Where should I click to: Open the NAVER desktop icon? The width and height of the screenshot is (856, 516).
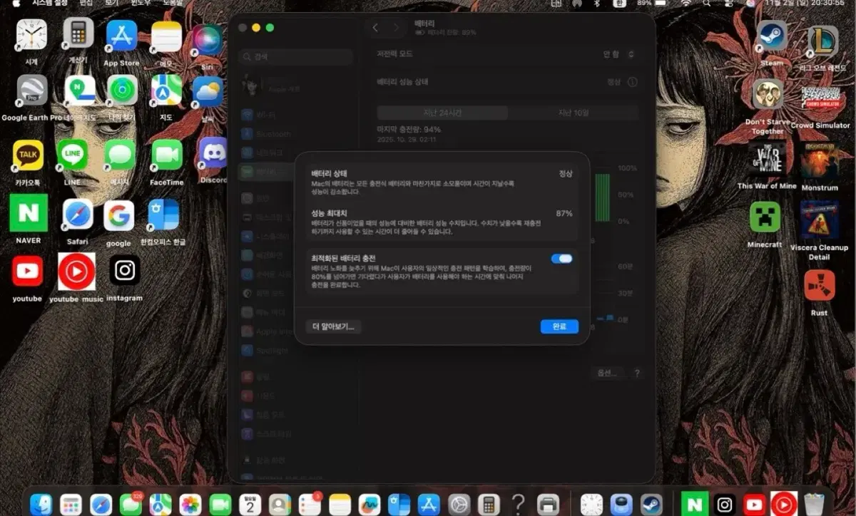tap(29, 214)
